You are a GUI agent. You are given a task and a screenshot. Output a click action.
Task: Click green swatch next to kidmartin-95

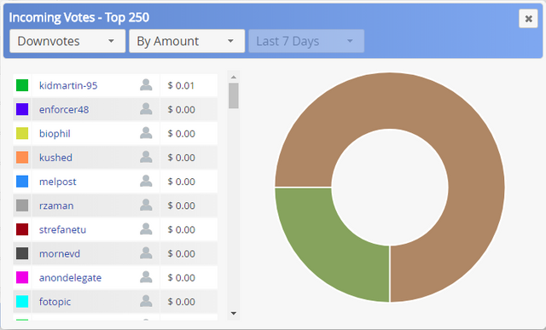click(22, 85)
